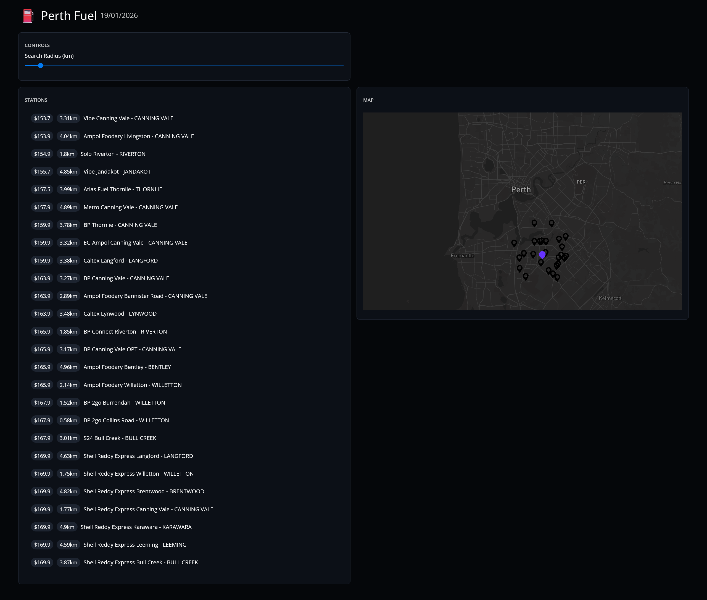
Task: Click the black marker directly below purple marker
Action: pyautogui.click(x=541, y=263)
